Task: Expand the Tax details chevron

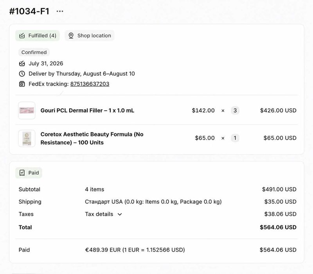Action: [120, 214]
